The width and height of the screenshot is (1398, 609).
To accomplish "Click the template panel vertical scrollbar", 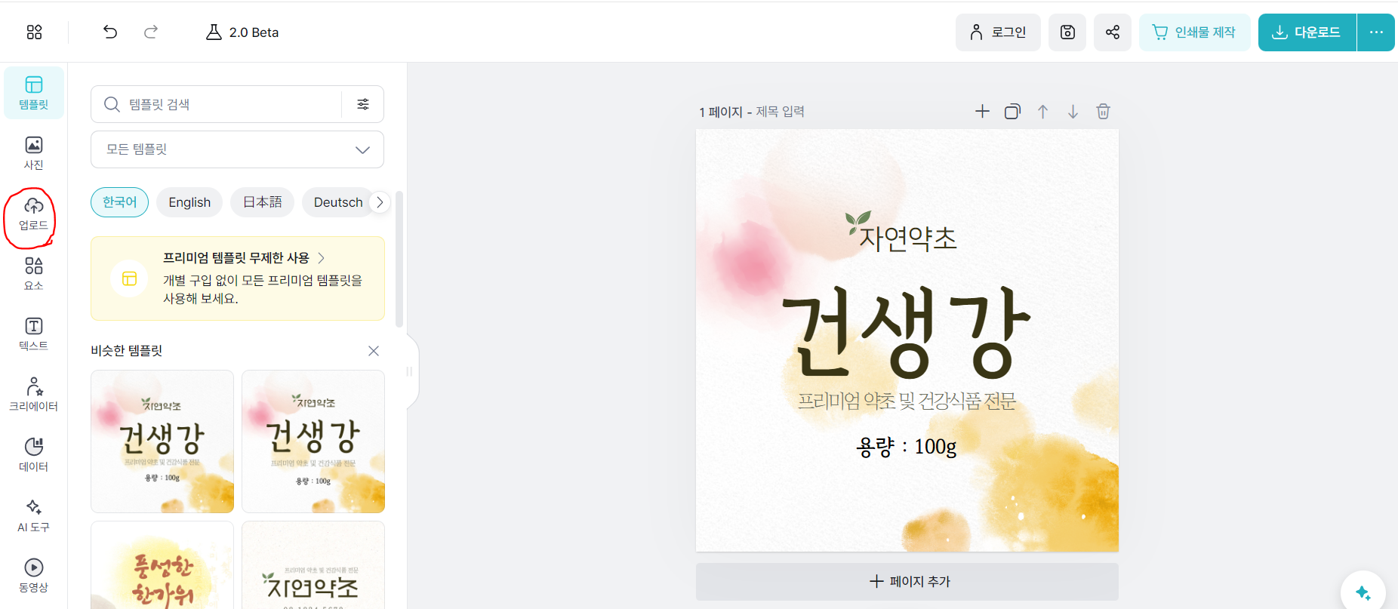I will tap(399, 259).
